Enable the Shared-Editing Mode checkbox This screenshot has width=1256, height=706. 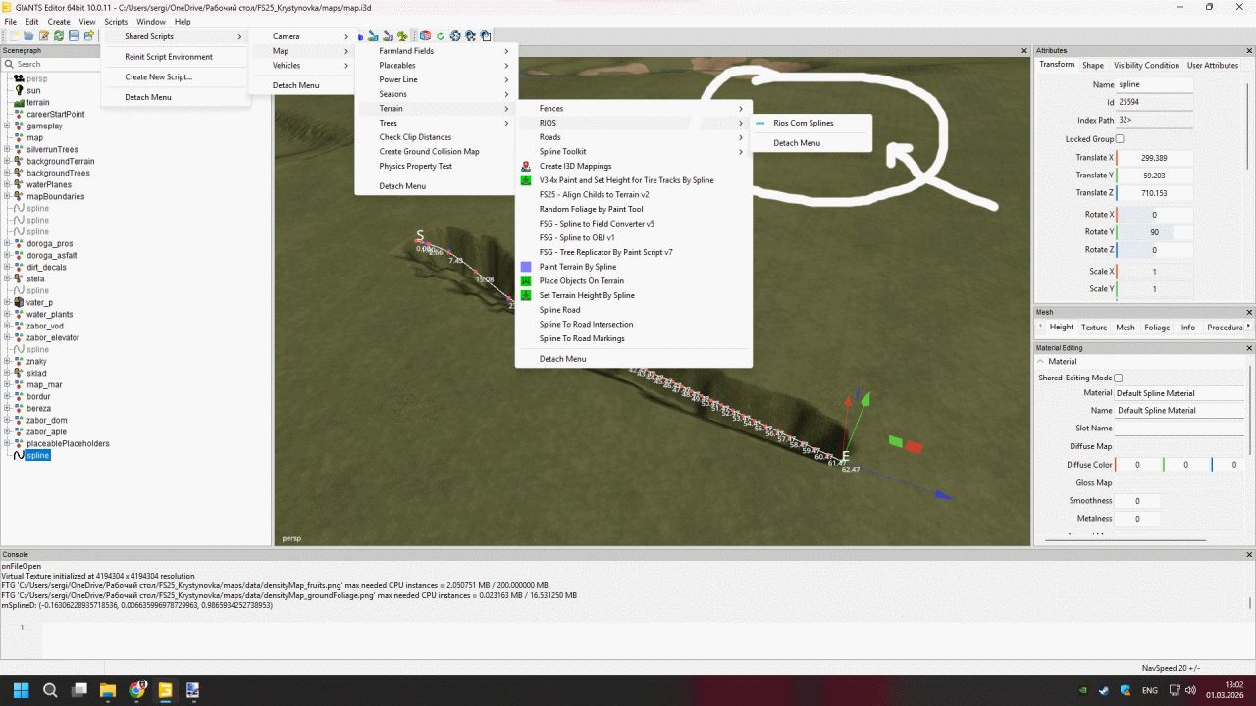point(1118,378)
